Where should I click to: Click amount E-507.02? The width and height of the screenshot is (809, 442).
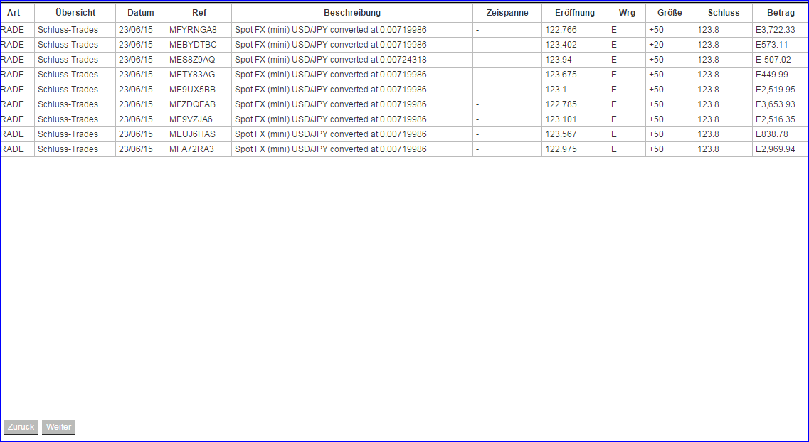[x=773, y=60]
